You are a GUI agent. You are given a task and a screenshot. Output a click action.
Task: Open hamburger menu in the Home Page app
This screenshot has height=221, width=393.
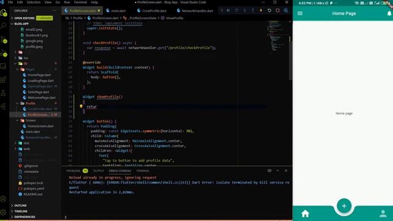[300, 14]
